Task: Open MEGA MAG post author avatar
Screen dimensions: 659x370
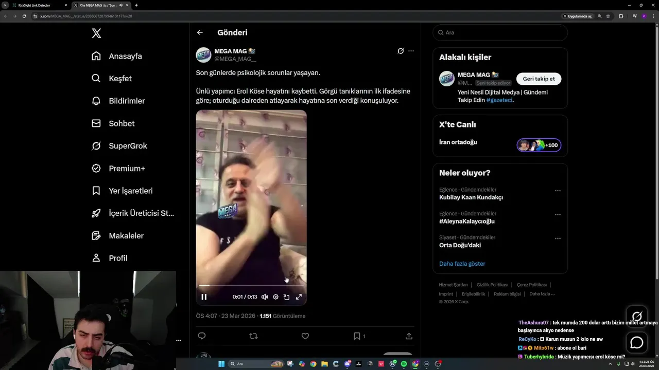Action: pos(203,55)
